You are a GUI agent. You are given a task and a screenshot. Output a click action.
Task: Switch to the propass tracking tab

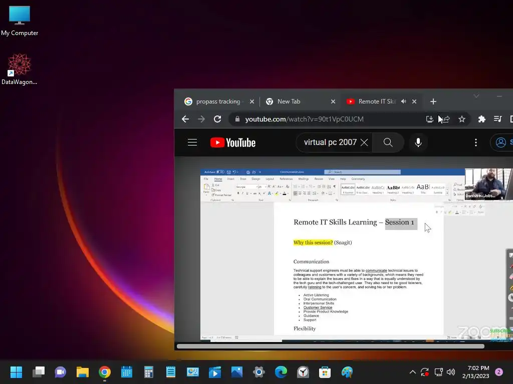click(218, 101)
